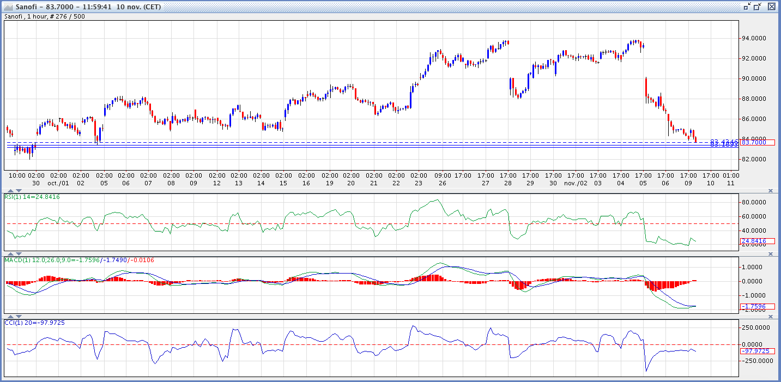781x382 pixels.
Task: Click the -97.9725 CCI value tag
Action: (x=756, y=351)
